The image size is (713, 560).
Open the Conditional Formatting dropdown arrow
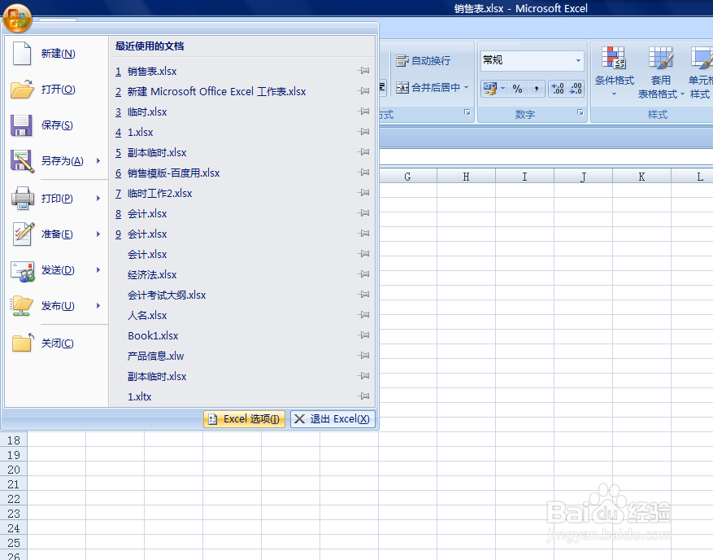tap(614, 94)
